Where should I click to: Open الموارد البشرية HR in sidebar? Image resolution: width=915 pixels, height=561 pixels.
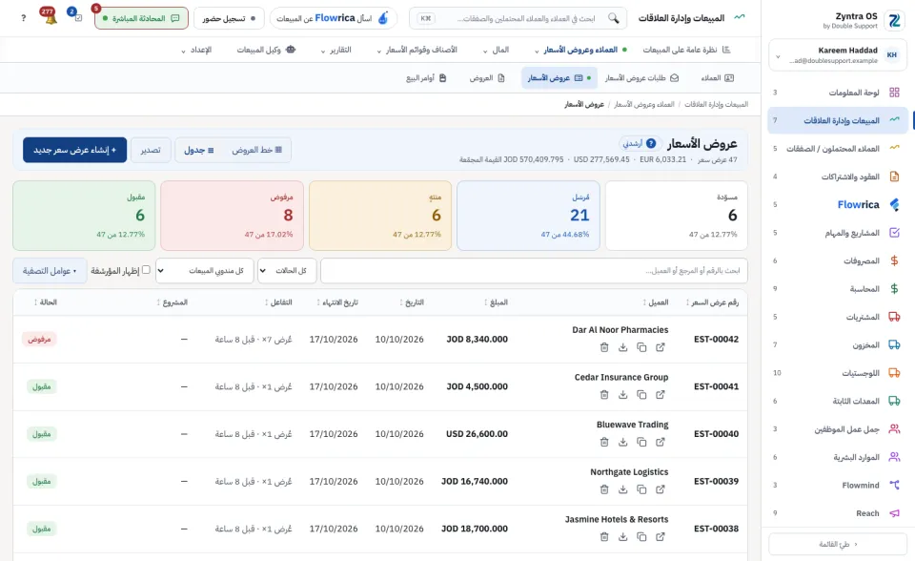(838, 457)
